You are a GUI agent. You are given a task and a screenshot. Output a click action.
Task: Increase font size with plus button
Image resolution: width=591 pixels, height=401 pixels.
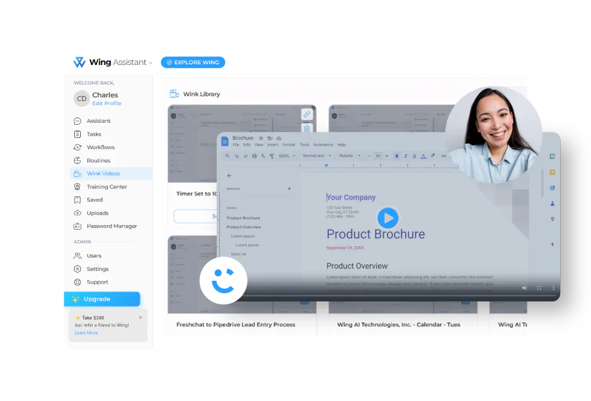point(387,156)
